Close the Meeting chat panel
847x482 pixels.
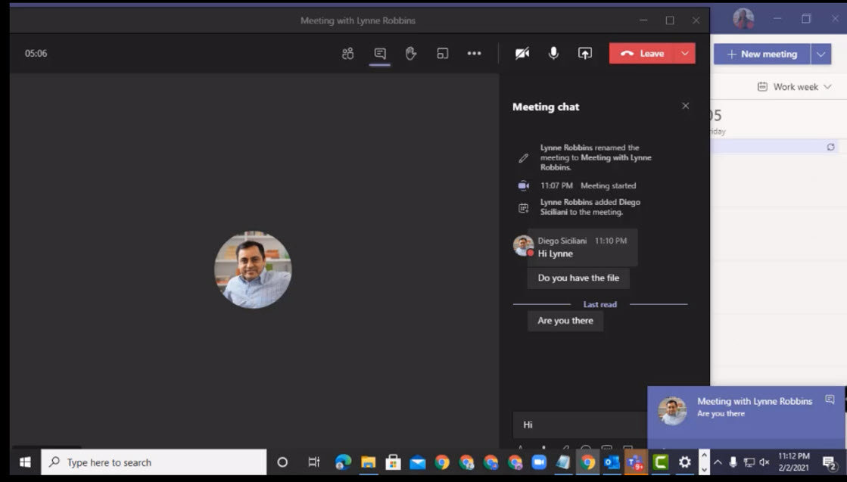(x=686, y=107)
